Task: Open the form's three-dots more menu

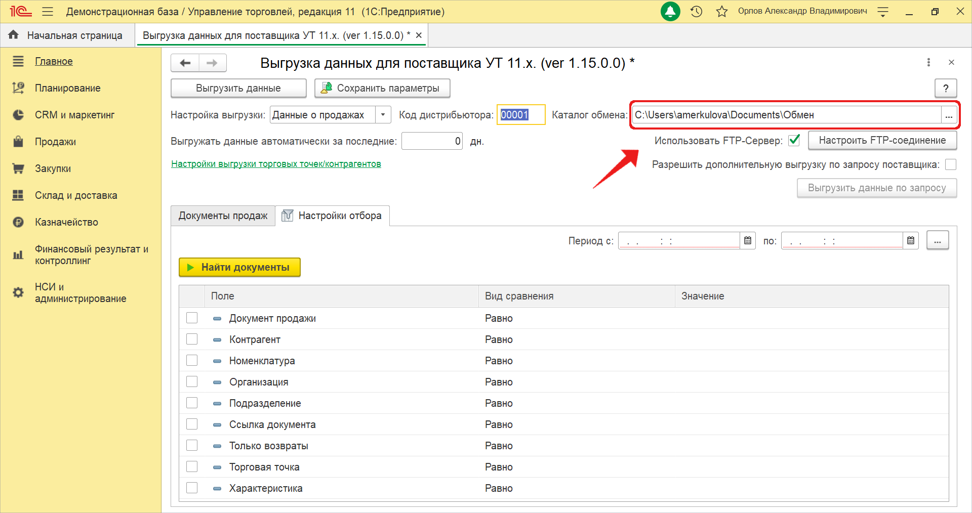Action: pyautogui.click(x=928, y=62)
